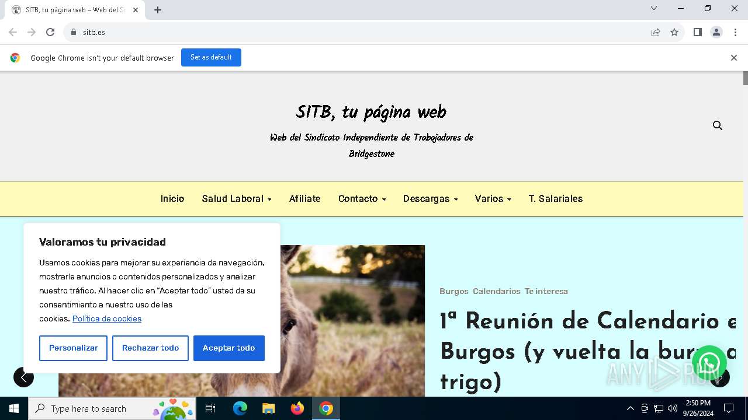The image size is (748, 420).
Task: Open the WhatsApp chat floating button
Action: tap(709, 362)
